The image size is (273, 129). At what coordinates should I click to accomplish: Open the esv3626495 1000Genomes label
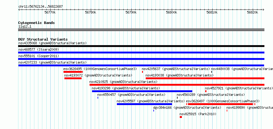pyautogui.click(x=100, y=69)
